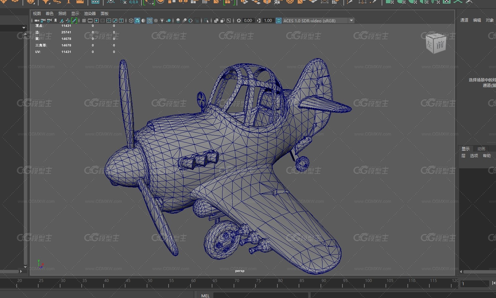Click the left panel horizontal scrollbar
Viewport: 496px width, 298px height.
(10, 271)
